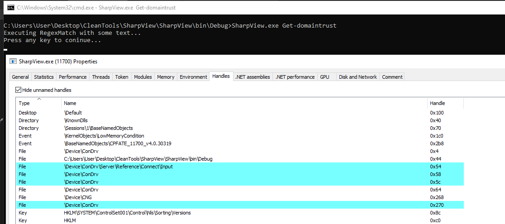
Task: Open the Disk and Network tab
Action: [357, 77]
